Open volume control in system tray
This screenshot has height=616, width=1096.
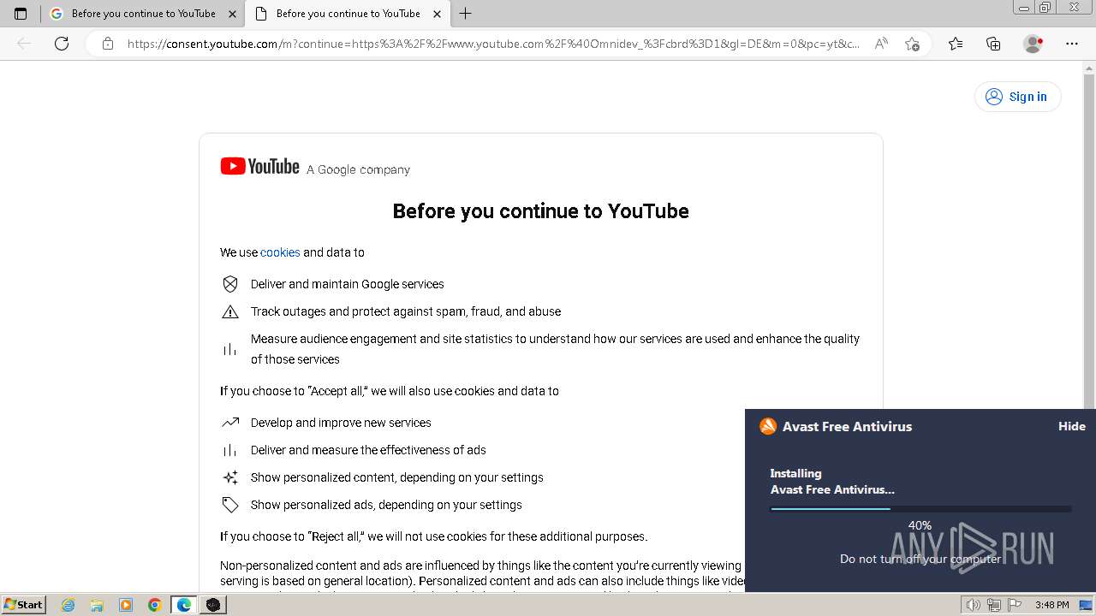pos(973,605)
